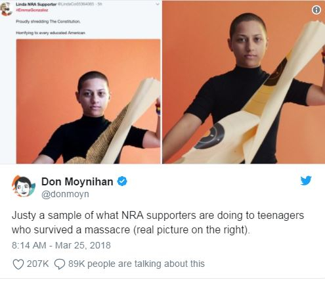Open the Twitter bird logo
Viewport: 325px width, 282px height.
click(306, 181)
